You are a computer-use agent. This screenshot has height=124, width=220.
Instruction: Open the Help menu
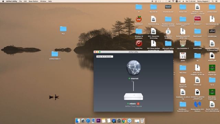[50, 1]
